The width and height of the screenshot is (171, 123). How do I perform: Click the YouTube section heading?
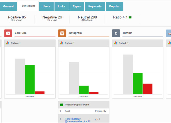click(21, 33)
